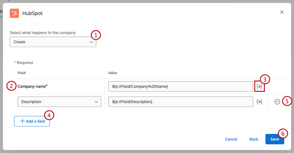
Task: Open the Create action dropdown
Action: click(x=53, y=42)
